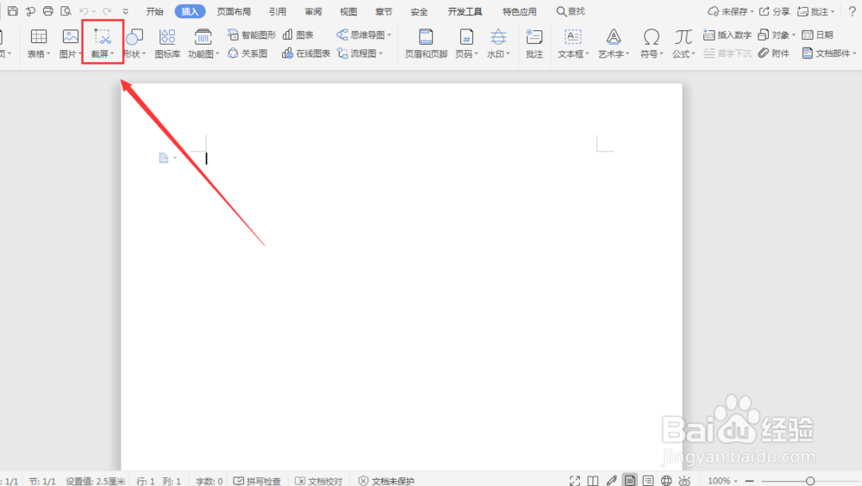Click the 图片 picture icon
This screenshot has height=486, width=862.
(x=71, y=37)
